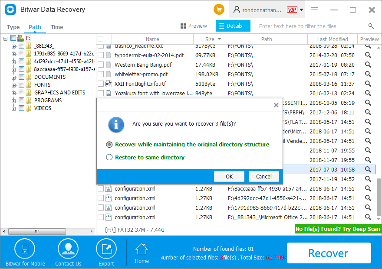The image size is (382, 269).
Task: Click No File(s) Found? Try Deep Scan
Action: click(338, 229)
